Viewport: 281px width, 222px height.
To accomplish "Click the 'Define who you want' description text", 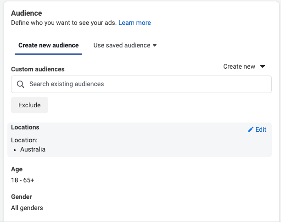I will pyautogui.click(x=63, y=23).
